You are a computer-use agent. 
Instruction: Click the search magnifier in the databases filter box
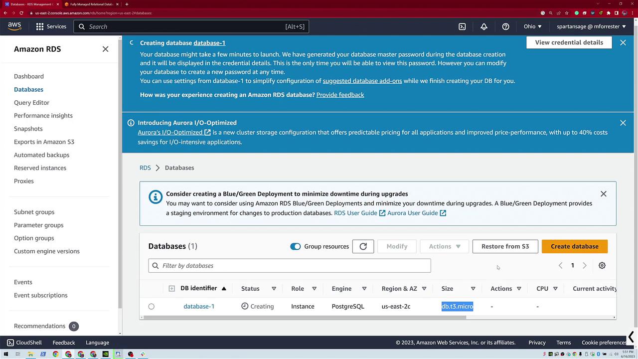pyautogui.click(x=155, y=266)
